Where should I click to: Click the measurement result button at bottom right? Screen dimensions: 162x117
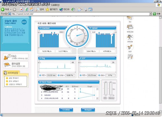pyautogui.click(x=88, y=110)
